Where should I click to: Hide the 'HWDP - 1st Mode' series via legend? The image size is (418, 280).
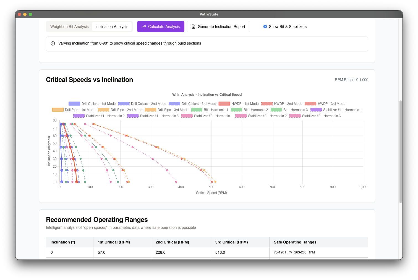pyautogui.click(x=239, y=103)
